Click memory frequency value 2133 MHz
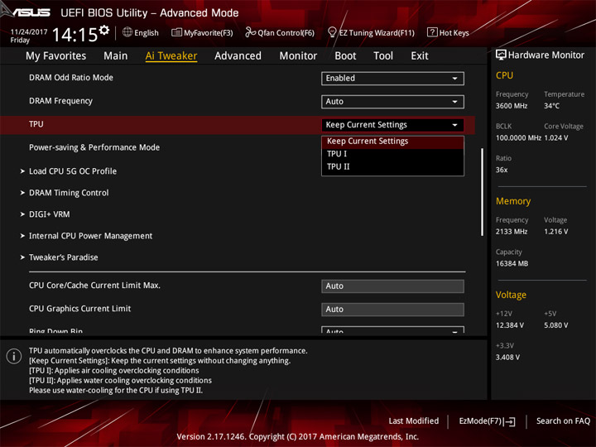The height and width of the screenshot is (447, 596). [512, 232]
